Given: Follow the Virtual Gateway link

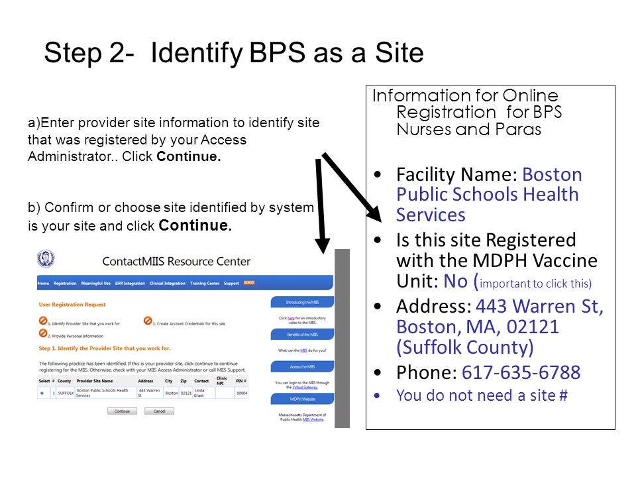Looking at the screenshot, I should point(305,388).
